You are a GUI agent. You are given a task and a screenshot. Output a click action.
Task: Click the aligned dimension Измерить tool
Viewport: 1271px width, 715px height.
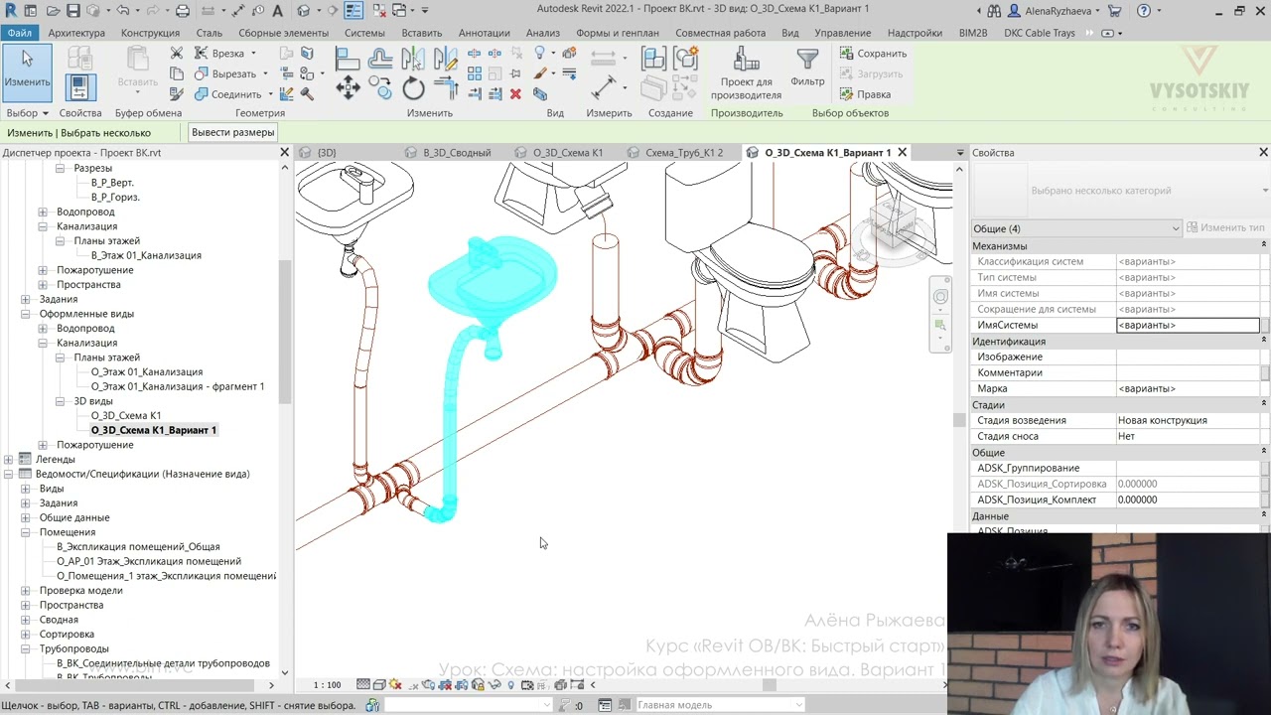[x=604, y=87]
